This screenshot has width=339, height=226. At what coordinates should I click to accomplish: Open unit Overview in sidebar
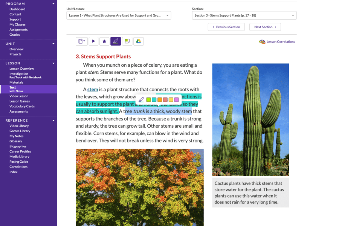pyautogui.click(x=17, y=49)
